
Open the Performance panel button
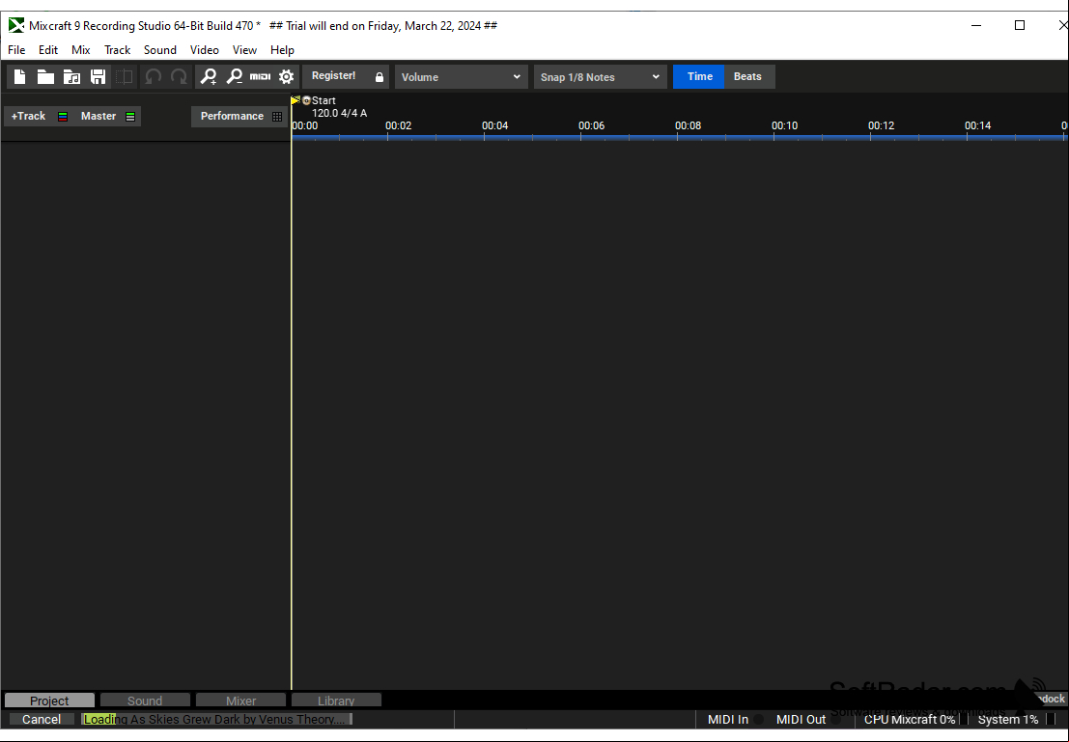(x=232, y=117)
